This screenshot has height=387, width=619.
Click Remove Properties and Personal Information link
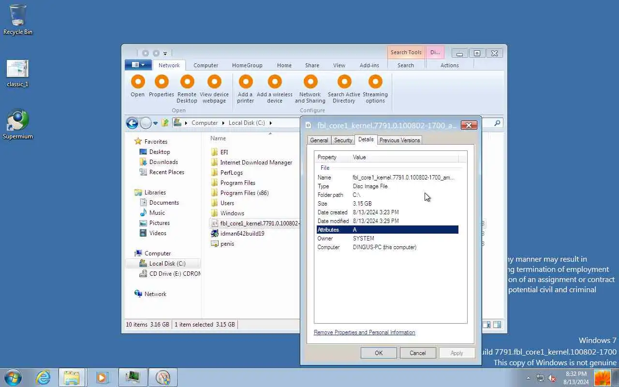pyautogui.click(x=365, y=332)
